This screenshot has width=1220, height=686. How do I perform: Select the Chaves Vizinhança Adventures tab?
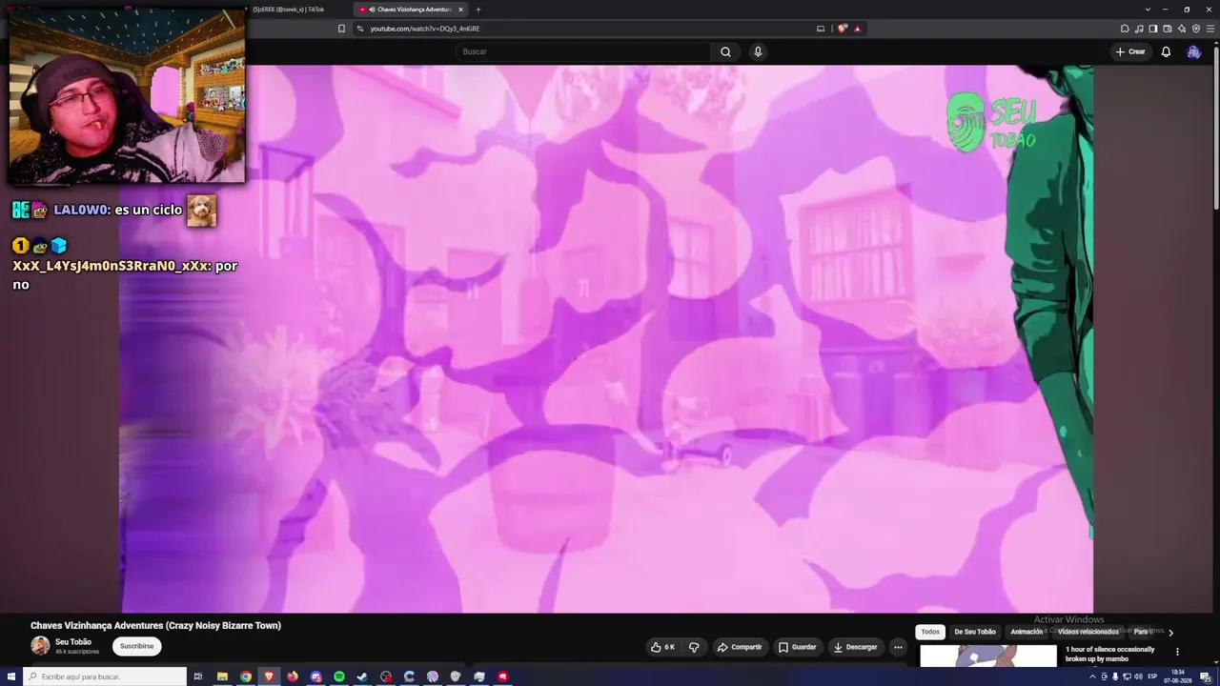410,10
